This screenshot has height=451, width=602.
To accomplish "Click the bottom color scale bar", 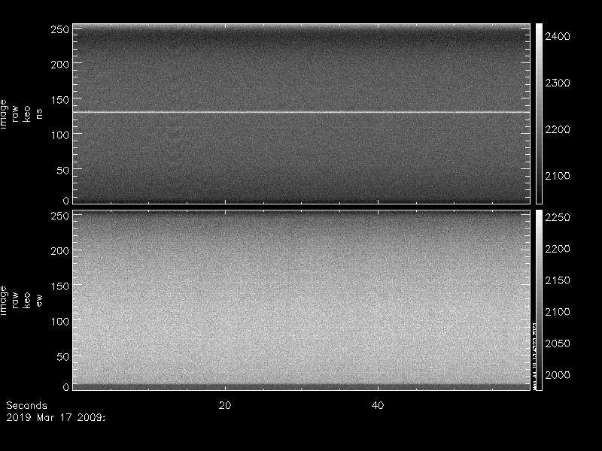I will point(539,300).
